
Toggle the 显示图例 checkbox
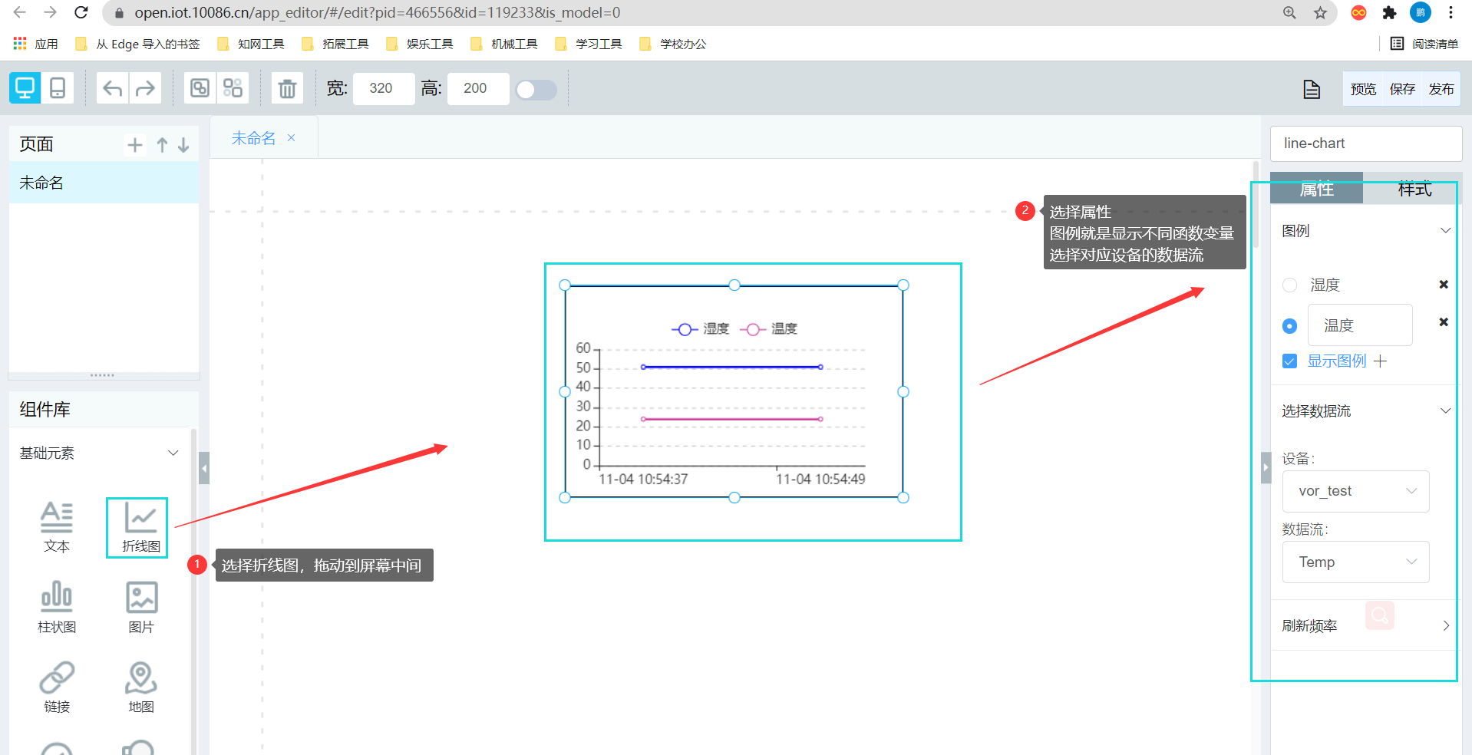(x=1290, y=361)
